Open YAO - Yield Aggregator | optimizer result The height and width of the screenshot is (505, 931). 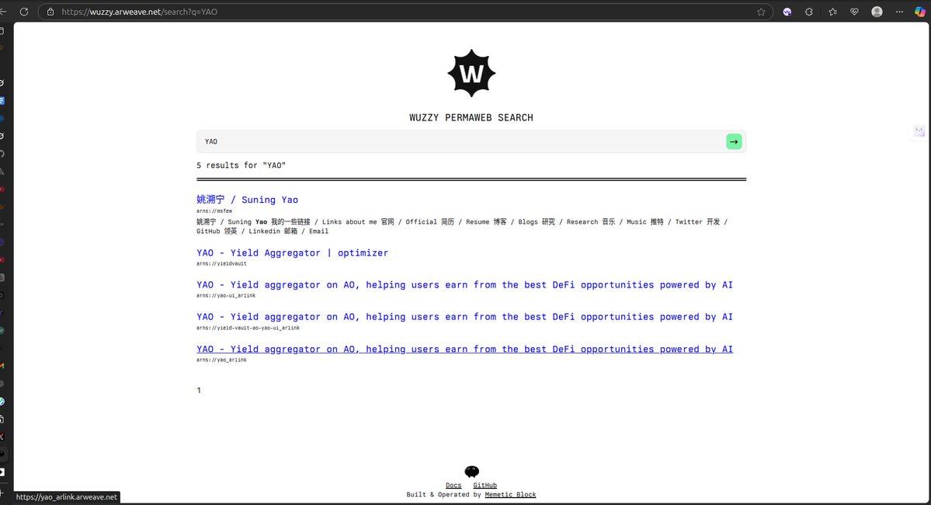point(292,252)
